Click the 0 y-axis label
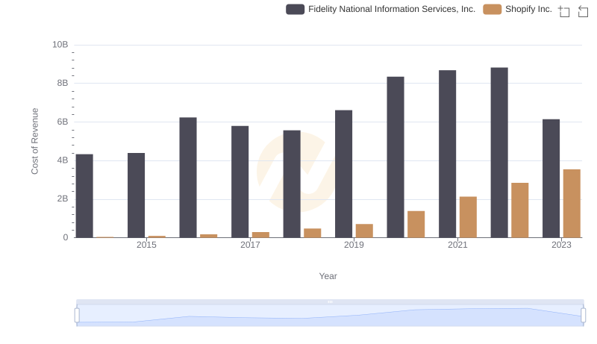The width and height of the screenshot is (597, 344). pos(66,237)
